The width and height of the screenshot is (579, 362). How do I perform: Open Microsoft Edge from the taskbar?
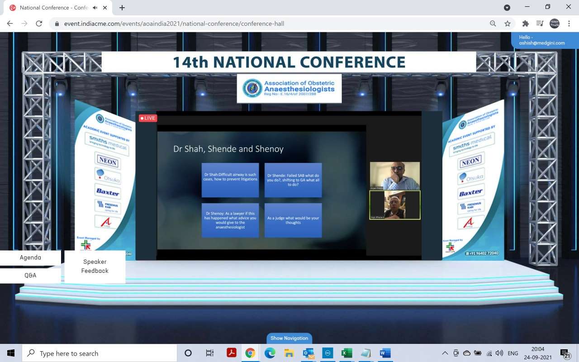tap(270, 353)
